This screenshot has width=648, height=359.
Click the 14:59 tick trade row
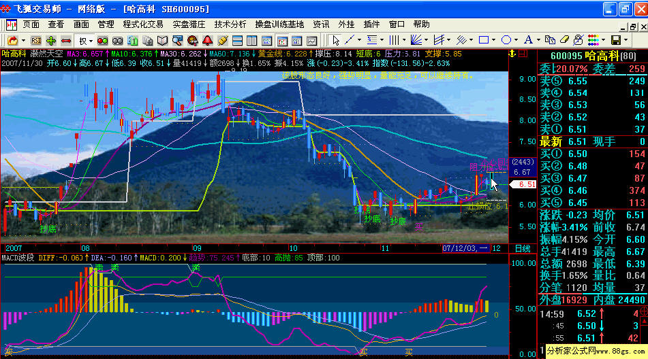point(590,314)
